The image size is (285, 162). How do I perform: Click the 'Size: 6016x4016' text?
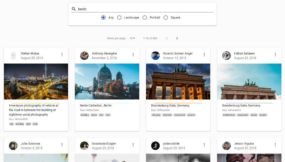[x=231, y=110]
